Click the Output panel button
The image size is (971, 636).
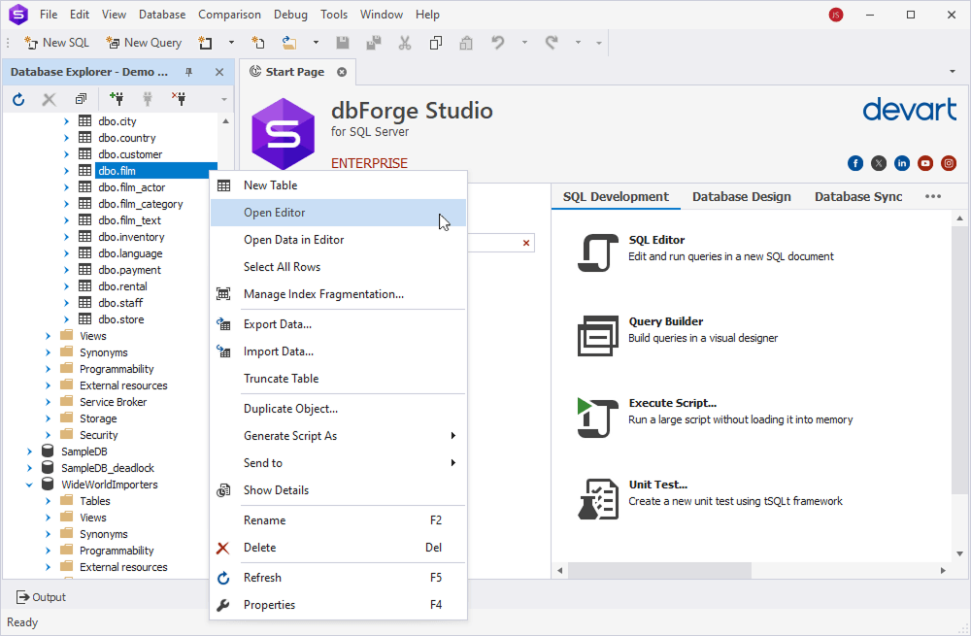coord(41,597)
